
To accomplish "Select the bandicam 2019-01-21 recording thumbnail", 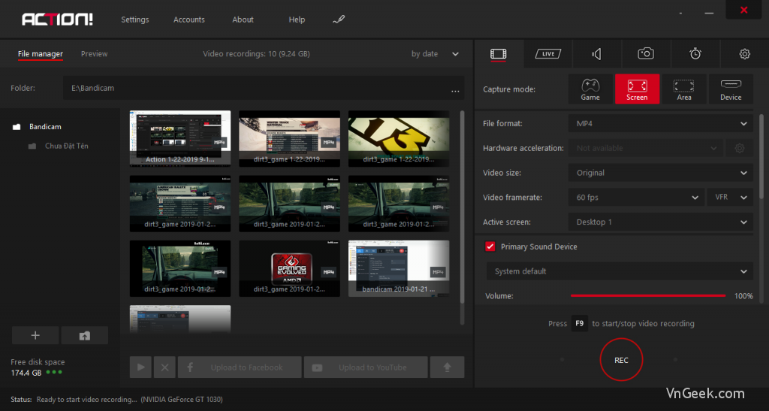I will 399,268.
